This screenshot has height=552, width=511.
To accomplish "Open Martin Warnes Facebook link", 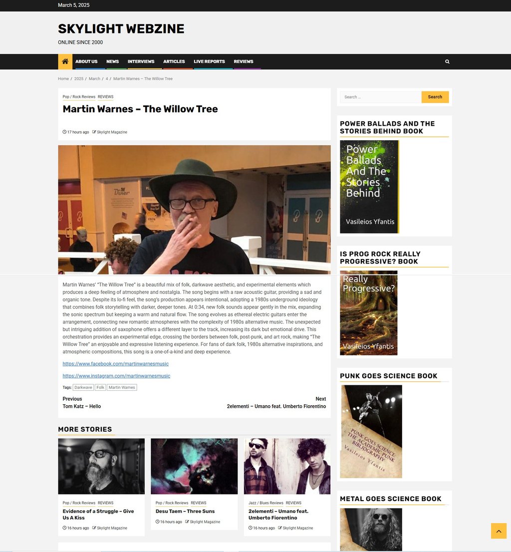I will [115, 364].
